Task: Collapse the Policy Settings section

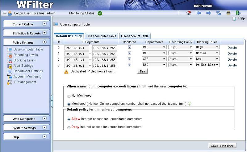Action: (x=27, y=42)
